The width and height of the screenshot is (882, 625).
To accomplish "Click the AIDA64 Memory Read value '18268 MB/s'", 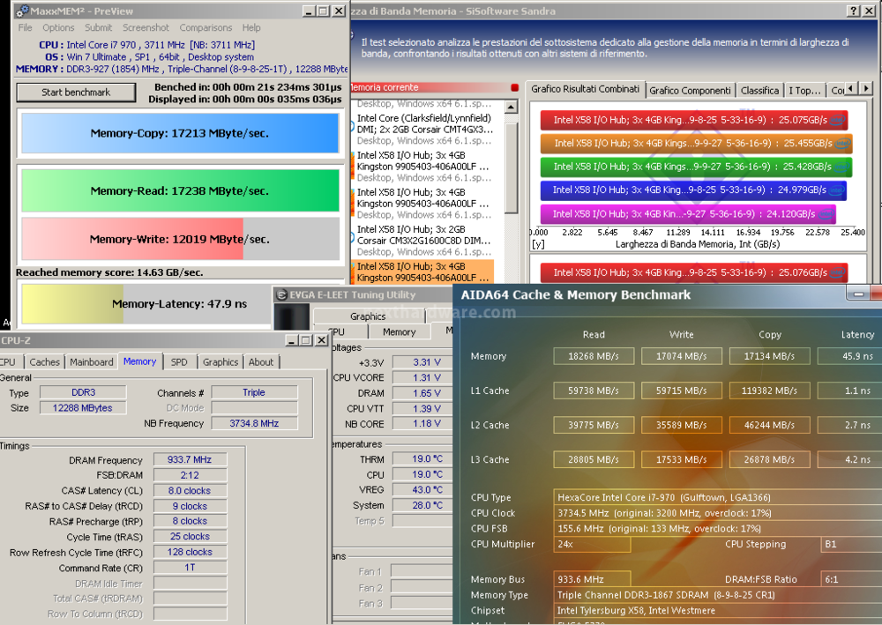I will (594, 356).
